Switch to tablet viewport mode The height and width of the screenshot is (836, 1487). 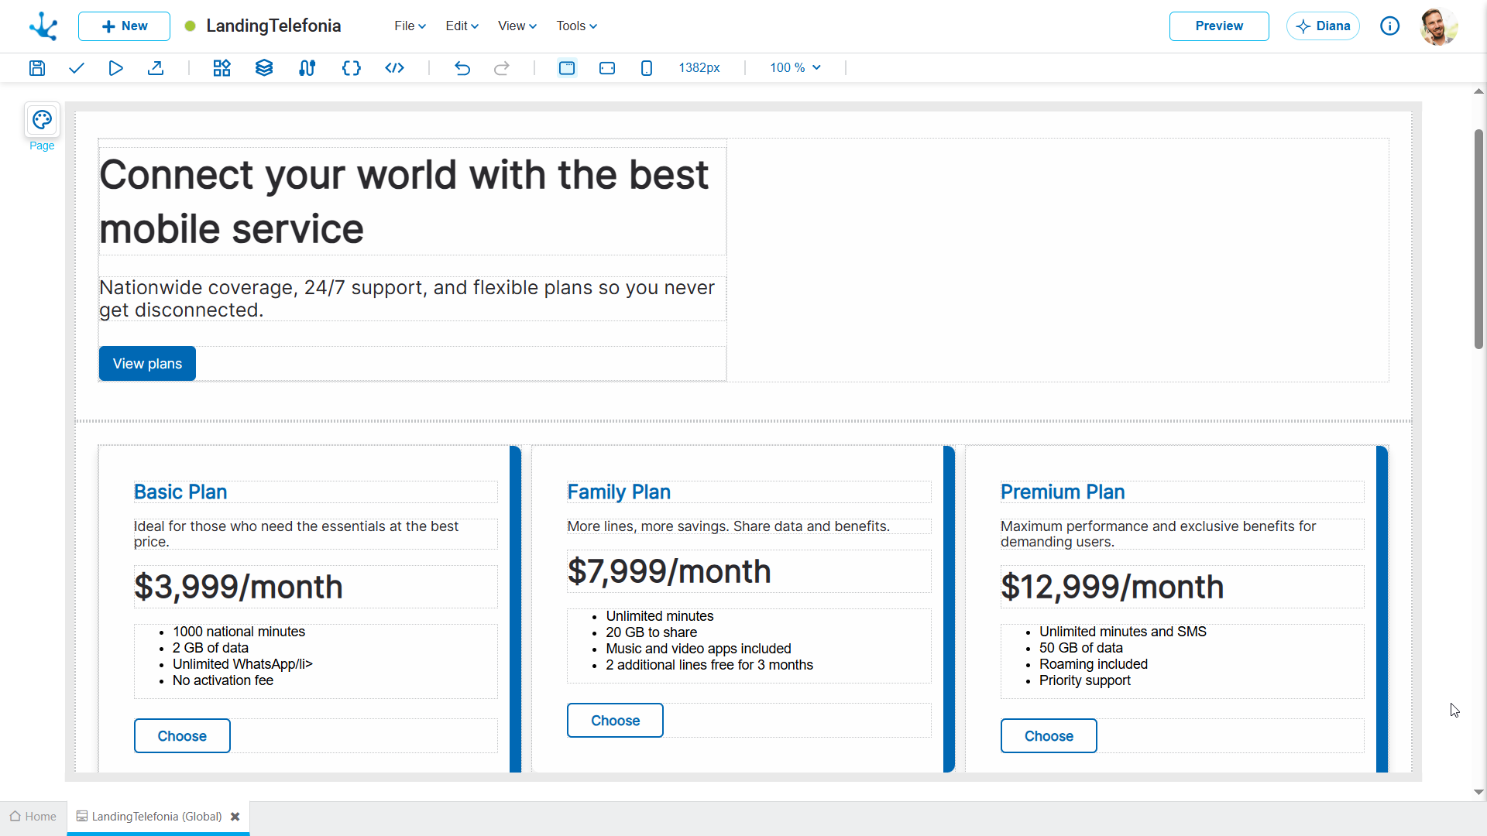click(x=607, y=68)
